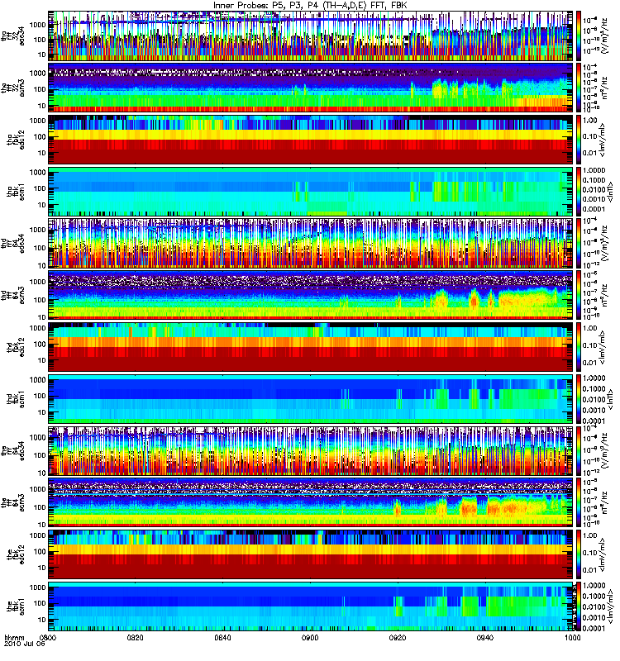Image resolution: width=620 pixels, height=661 pixels.
Task: Click the '0820' time axis label
Action: [x=136, y=637]
